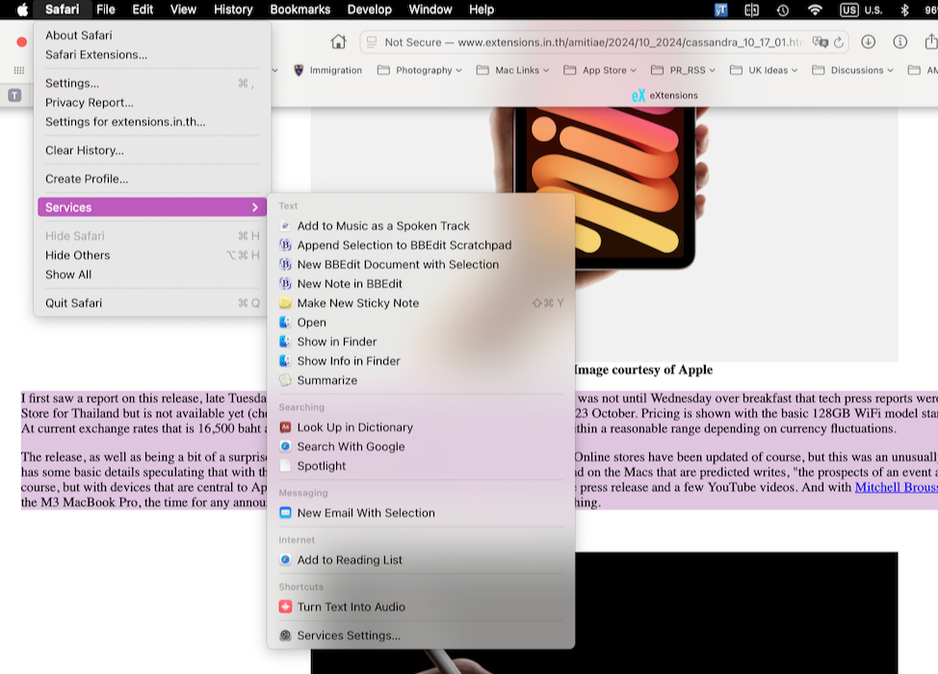Click the Translate icon in the address bar
The width and height of the screenshot is (938, 674).
[x=821, y=42]
